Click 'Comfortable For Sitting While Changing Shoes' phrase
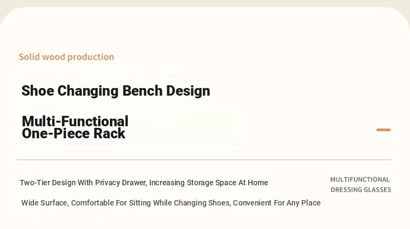 (x=151, y=203)
